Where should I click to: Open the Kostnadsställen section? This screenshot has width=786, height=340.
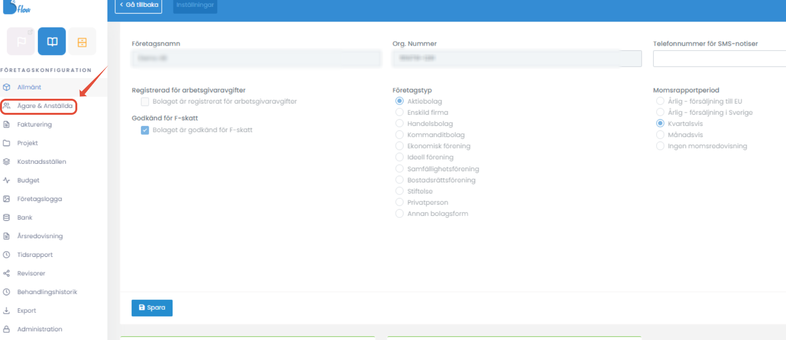click(x=42, y=161)
